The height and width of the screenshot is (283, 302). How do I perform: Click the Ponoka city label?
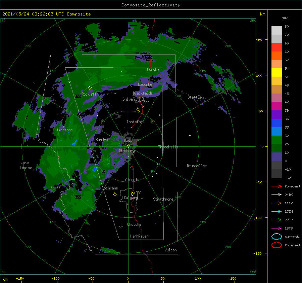coord(153,69)
